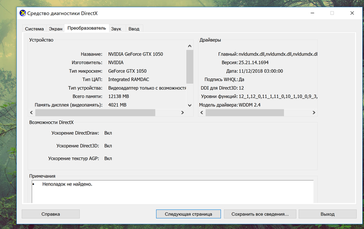
Task: Click left arrow of Устройство horizontal scrollbar
Action: (32, 112)
